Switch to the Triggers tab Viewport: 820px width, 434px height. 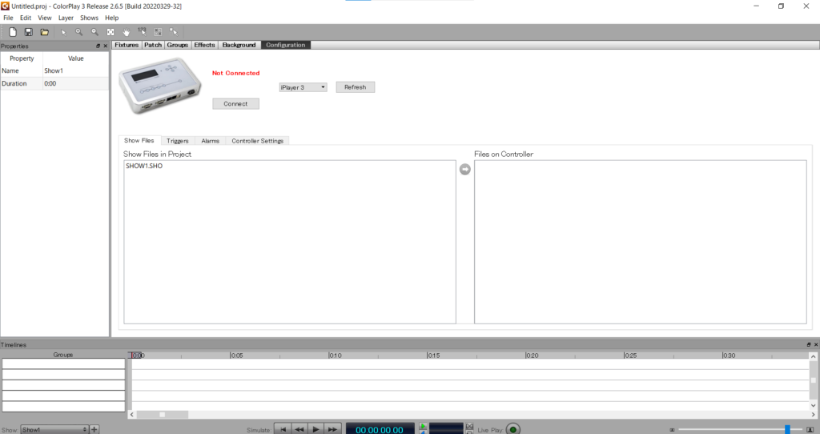[178, 141]
